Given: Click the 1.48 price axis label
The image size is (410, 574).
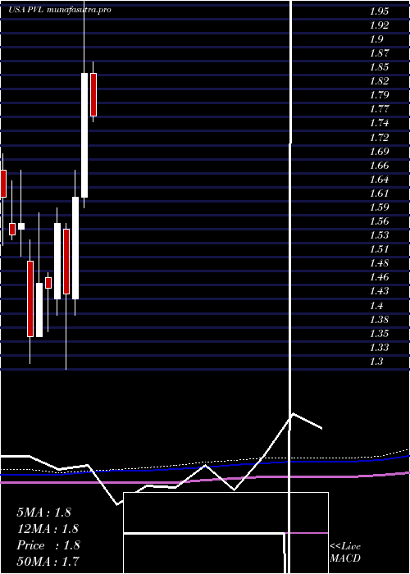Looking at the screenshot, I should 379,263.
